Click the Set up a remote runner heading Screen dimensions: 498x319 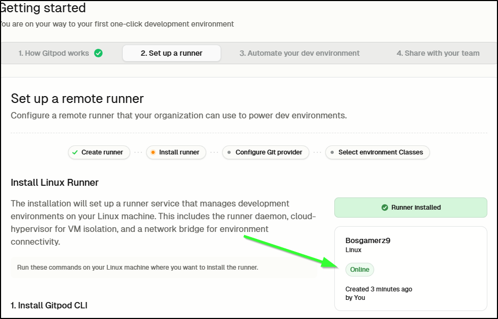click(x=77, y=99)
